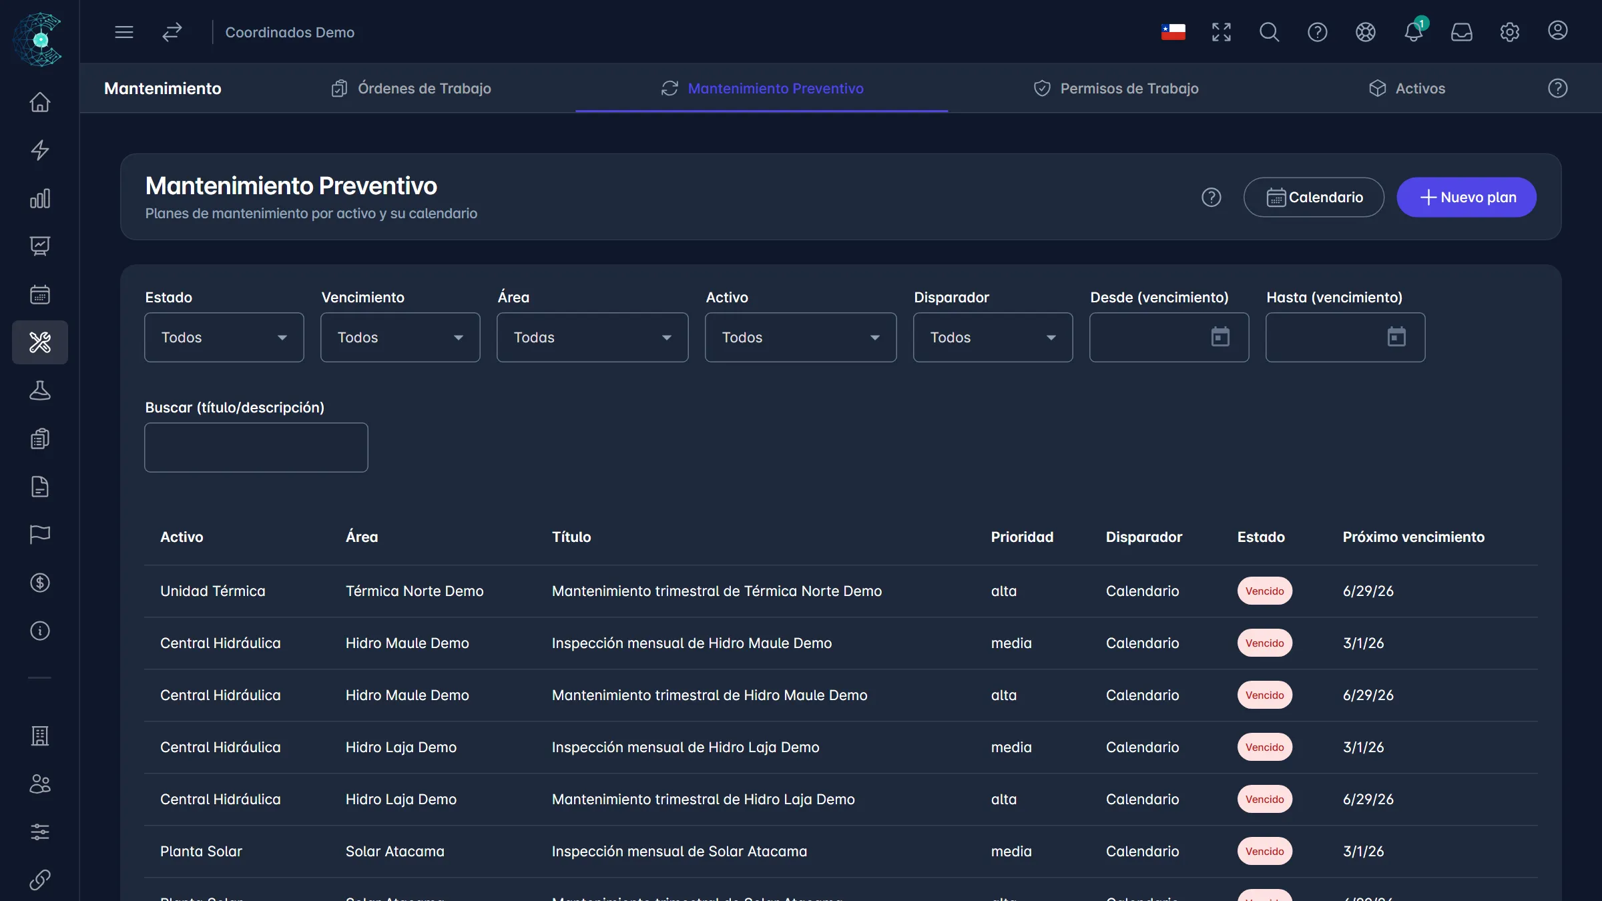
Task: Go to the home sidebar icon
Action: 40,102
